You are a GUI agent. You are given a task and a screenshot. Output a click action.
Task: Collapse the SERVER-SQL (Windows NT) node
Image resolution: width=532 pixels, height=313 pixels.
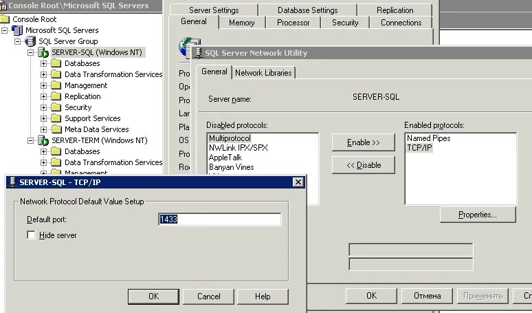30,52
